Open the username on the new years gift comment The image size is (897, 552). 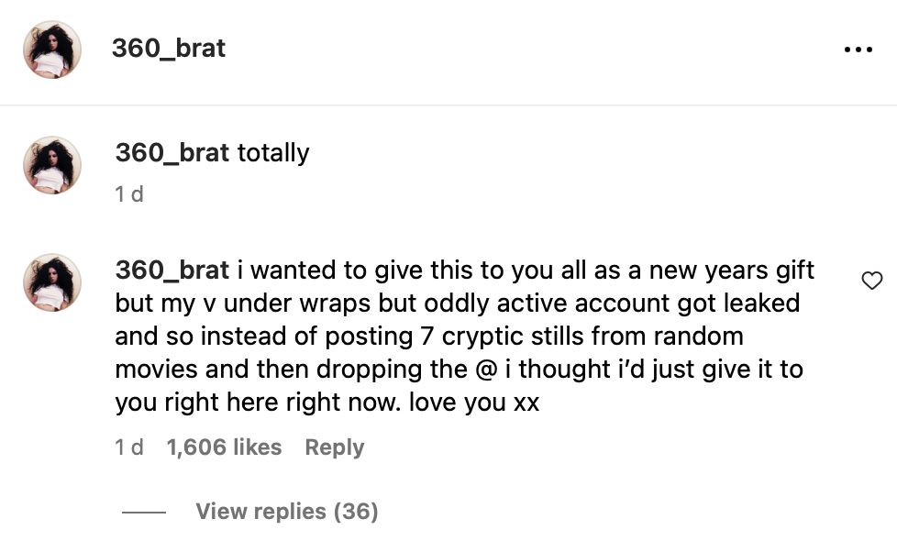[x=172, y=270]
